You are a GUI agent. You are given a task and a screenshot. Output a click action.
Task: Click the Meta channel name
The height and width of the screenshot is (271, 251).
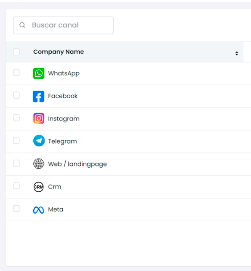56,209
